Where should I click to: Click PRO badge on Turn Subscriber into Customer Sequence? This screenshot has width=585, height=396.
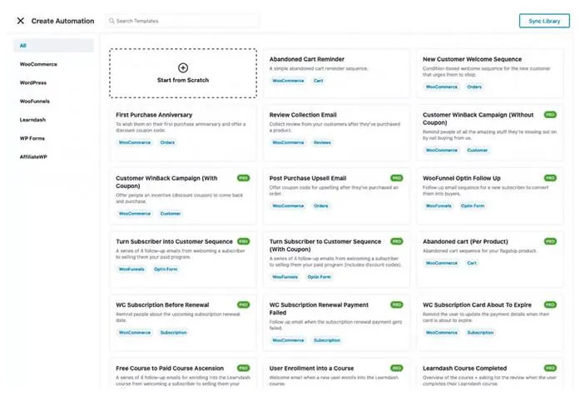tap(243, 241)
